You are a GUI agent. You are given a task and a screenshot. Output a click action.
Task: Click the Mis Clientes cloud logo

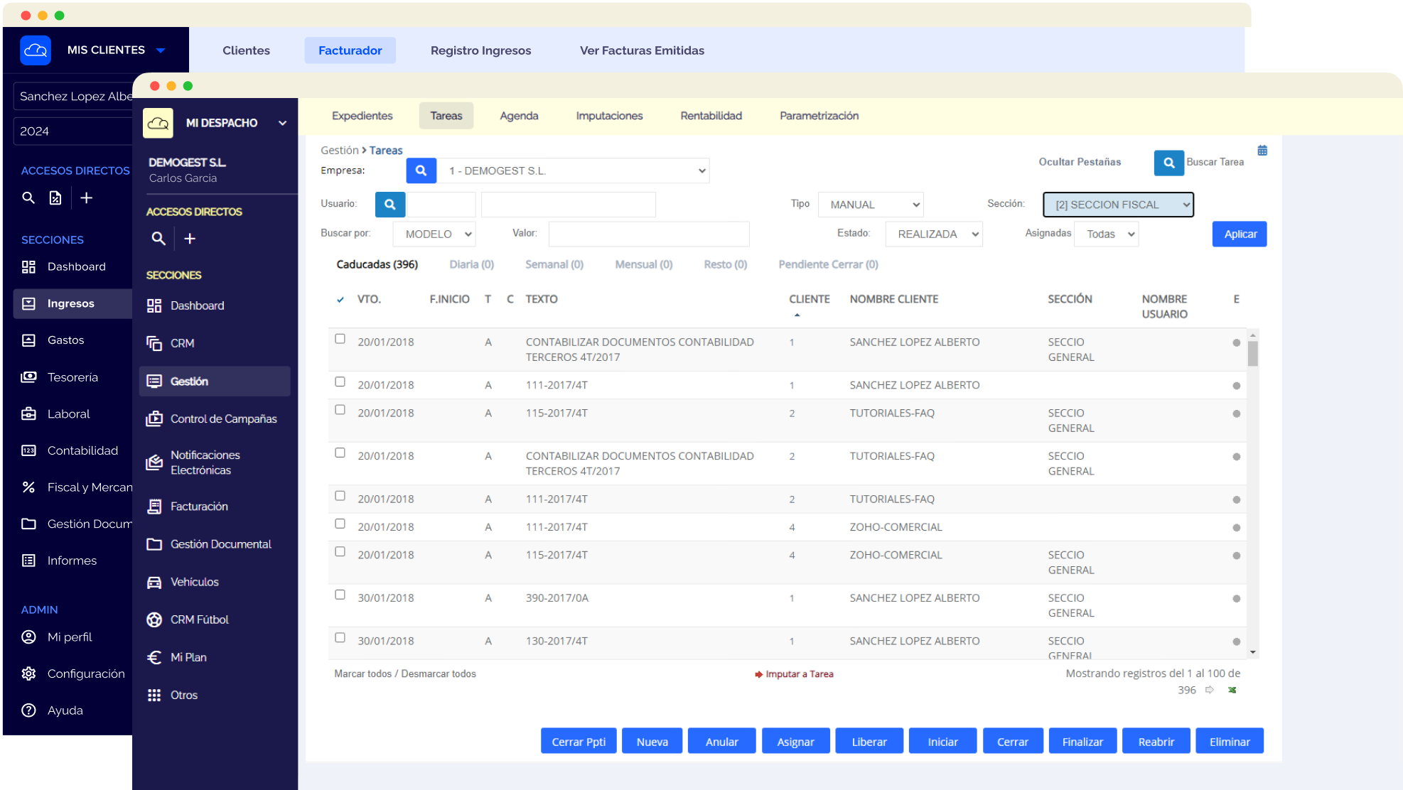(x=36, y=50)
